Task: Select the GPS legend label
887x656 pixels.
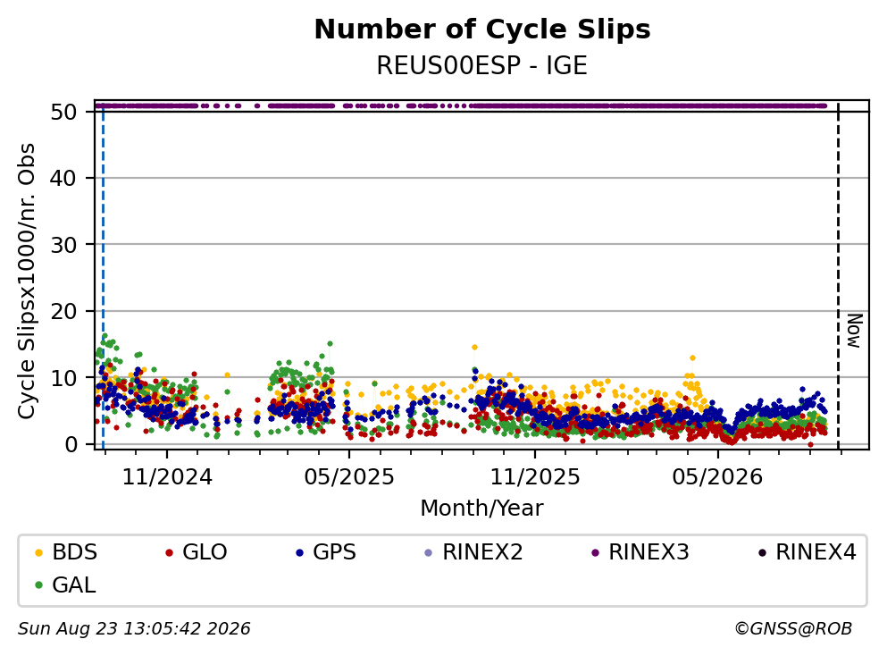Action: pos(334,551)
